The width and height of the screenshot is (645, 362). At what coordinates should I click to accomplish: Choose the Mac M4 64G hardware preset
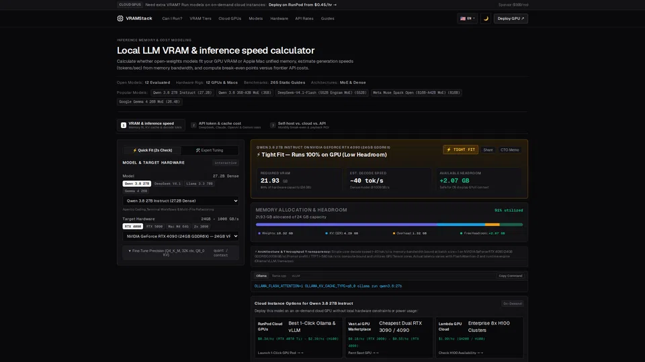(178, 227)
